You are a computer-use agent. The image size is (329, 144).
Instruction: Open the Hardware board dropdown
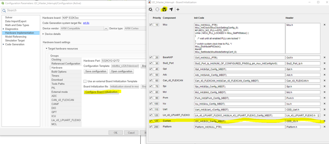pos(104,18)
